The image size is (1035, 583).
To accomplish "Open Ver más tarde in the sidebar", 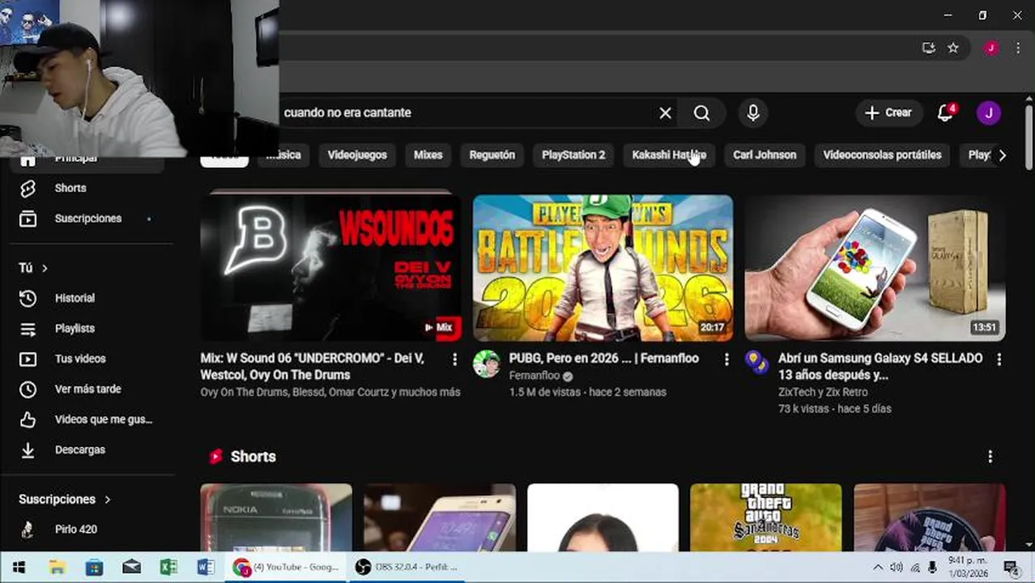I will tap(87, 389).
